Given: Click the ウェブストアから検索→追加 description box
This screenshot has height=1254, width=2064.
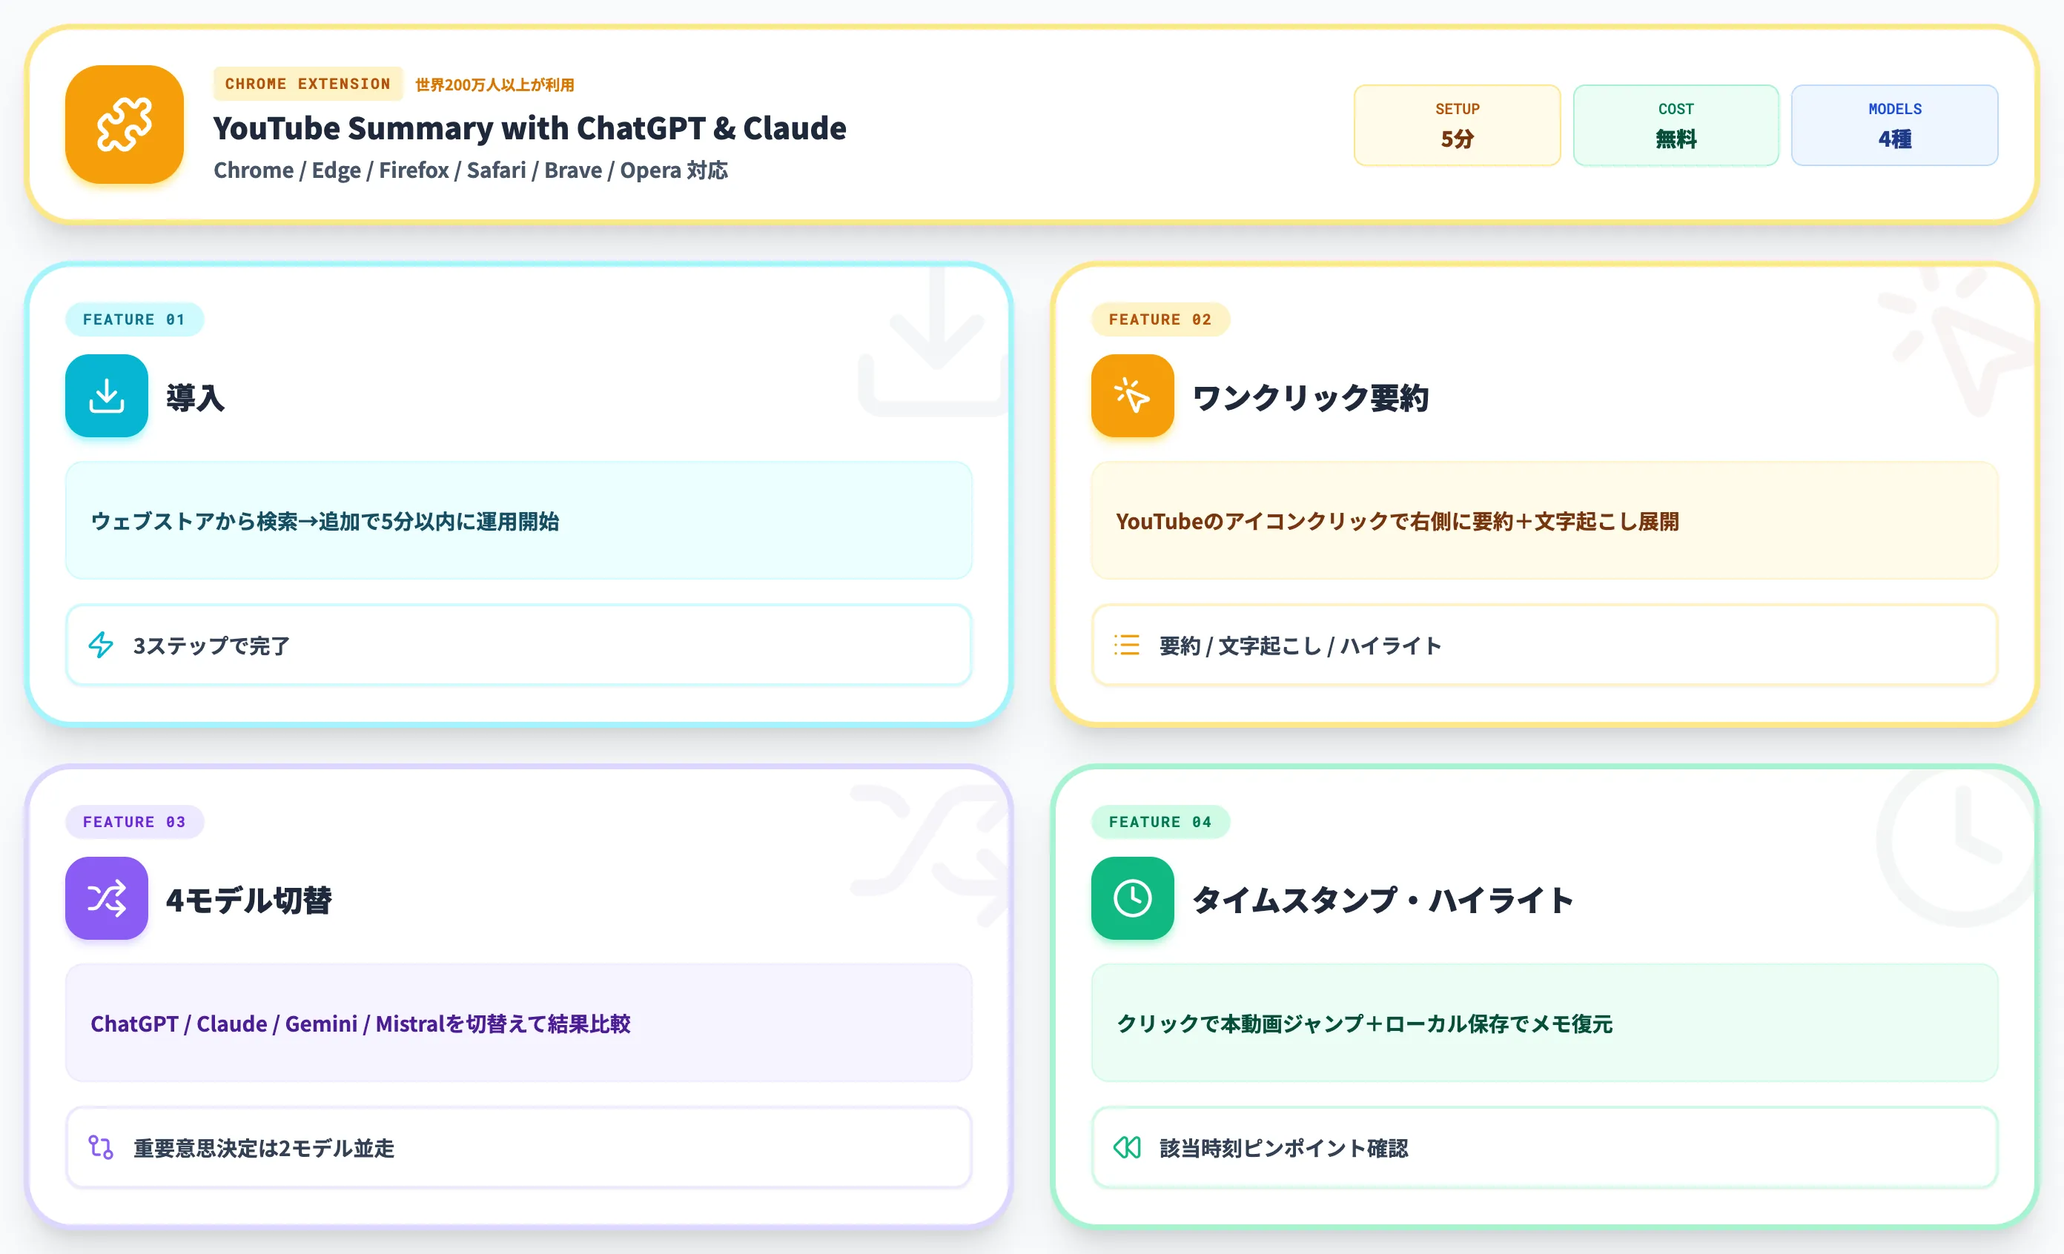Looking at the screenshot, I should pos(518,520).
